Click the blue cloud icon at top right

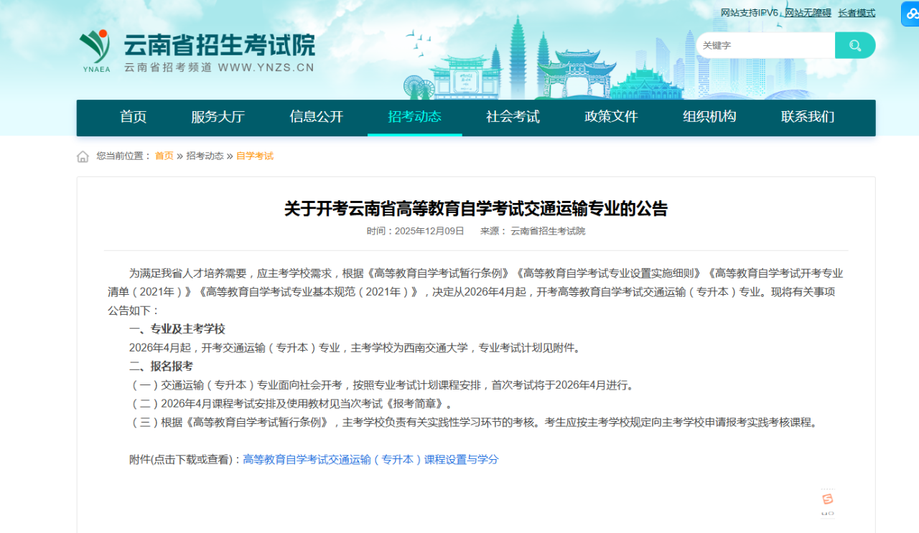tap(911, 14)
